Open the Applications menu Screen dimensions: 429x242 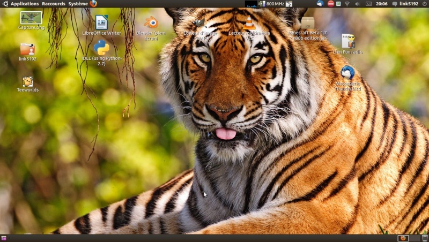point(20,4)
